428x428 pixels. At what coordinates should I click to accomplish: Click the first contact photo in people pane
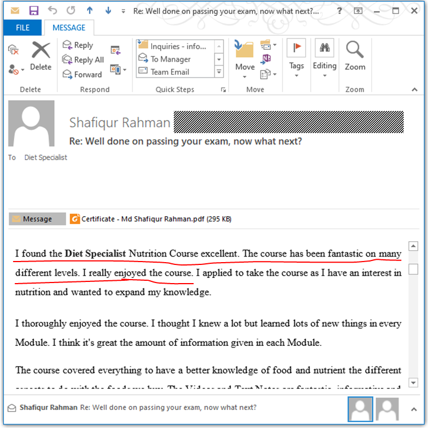click(360, 409)
